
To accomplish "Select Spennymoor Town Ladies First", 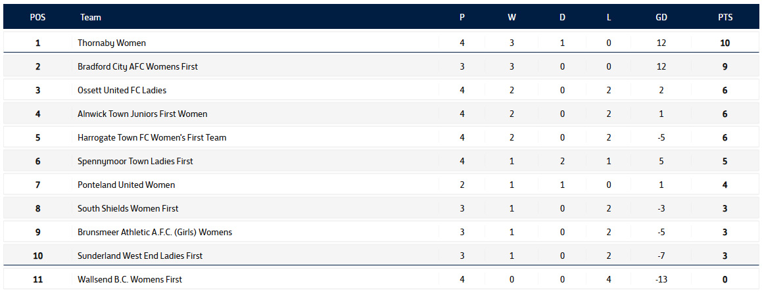I will tap(135, 162).
